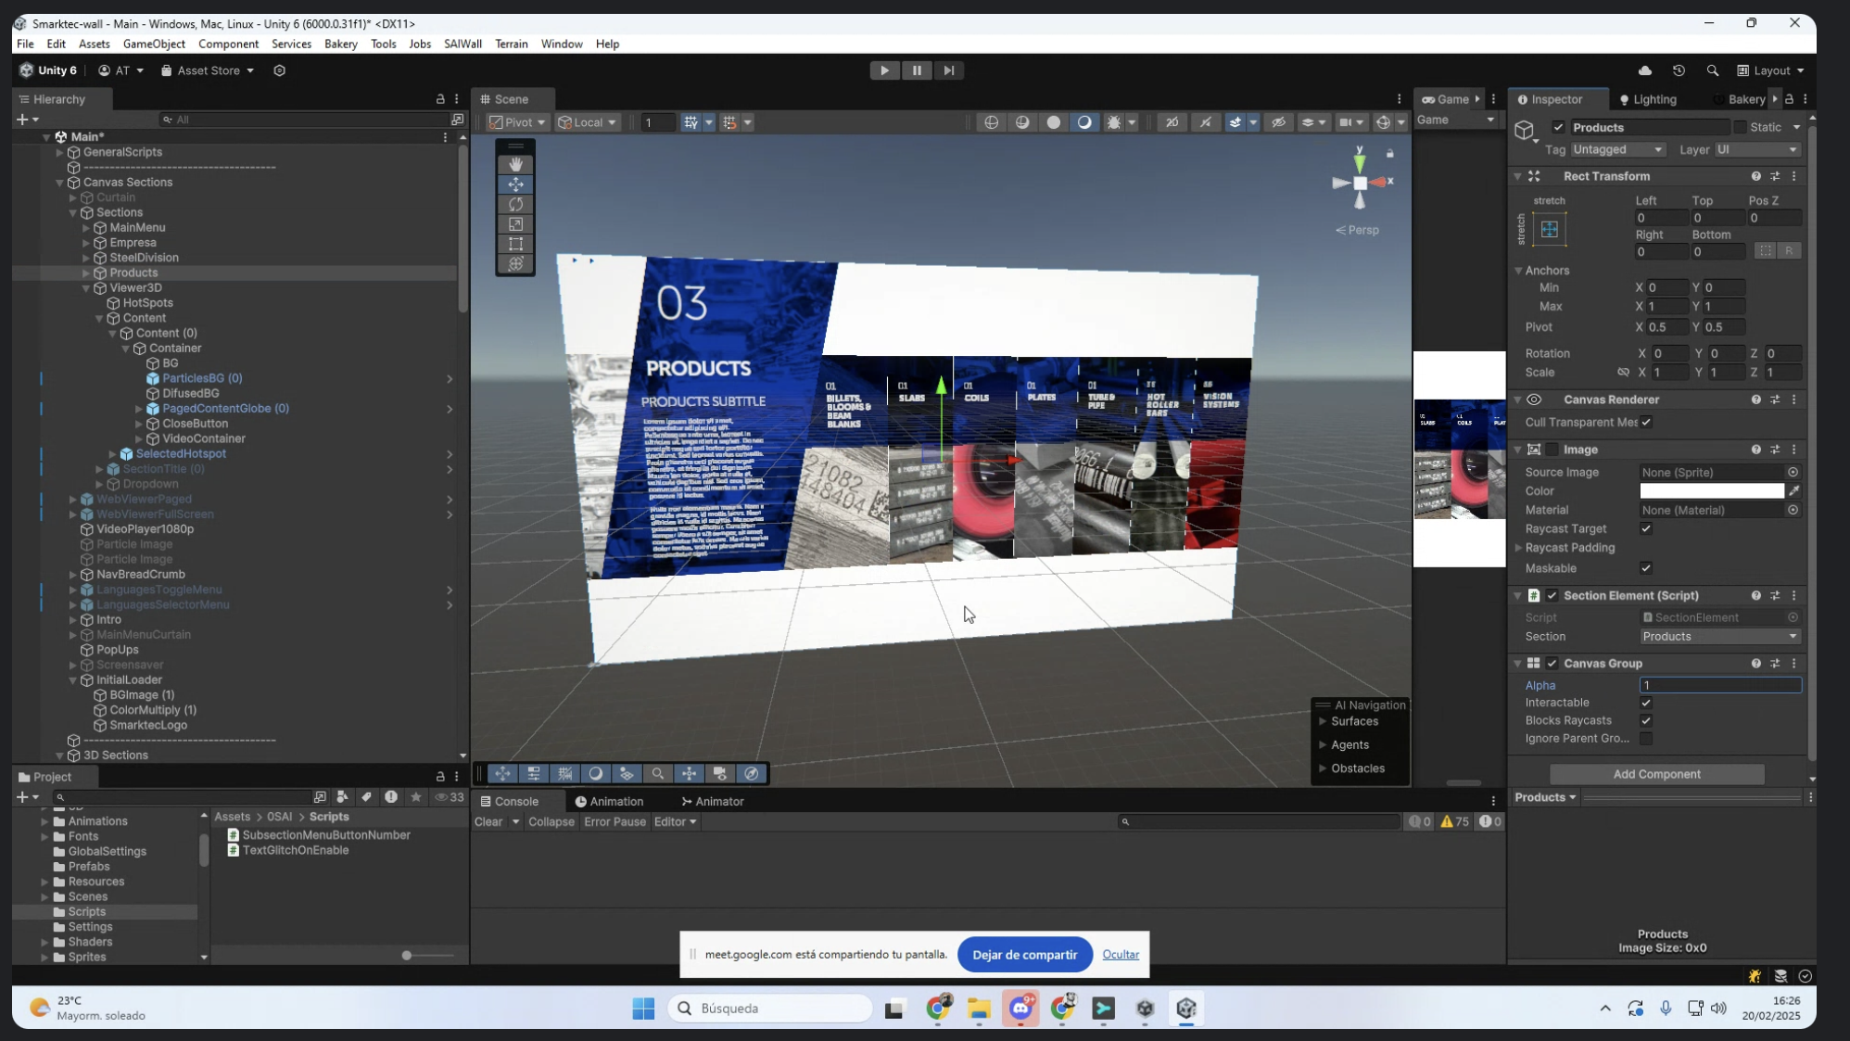This screenshot has width=1850, height=1041.
Task: Select the Rect tool in Scene
Action: tap(515, 244)
